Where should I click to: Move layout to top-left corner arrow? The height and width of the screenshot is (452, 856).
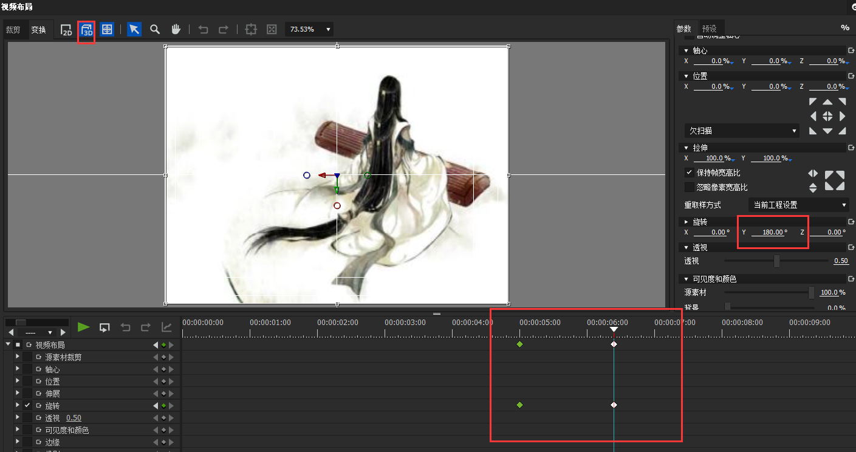(813, 101)
